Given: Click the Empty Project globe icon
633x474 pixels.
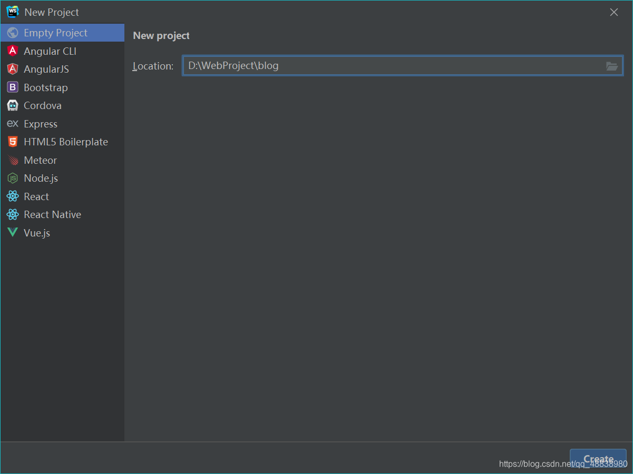Looking at the screenshot, I should [x=13, y=33].
